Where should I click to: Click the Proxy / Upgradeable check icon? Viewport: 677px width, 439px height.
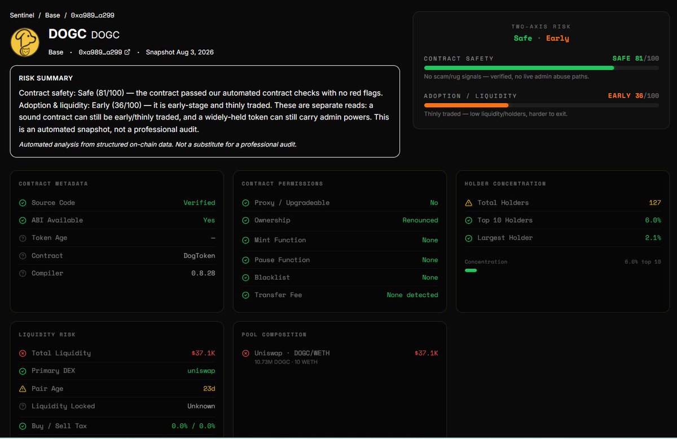coord(245,203)
